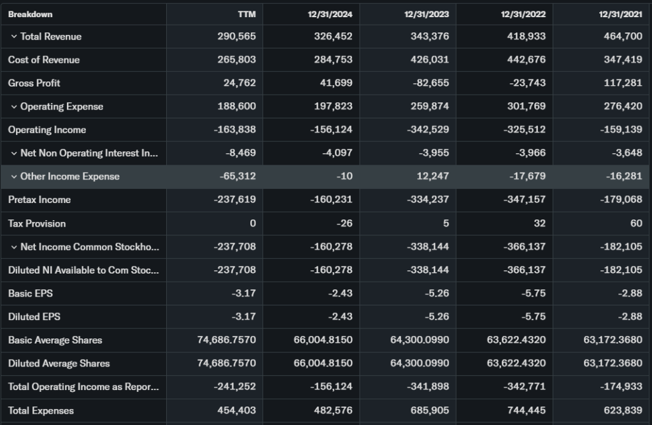Click the 12/31/2022 column header
652x425 pixels.
coord(523,14)
